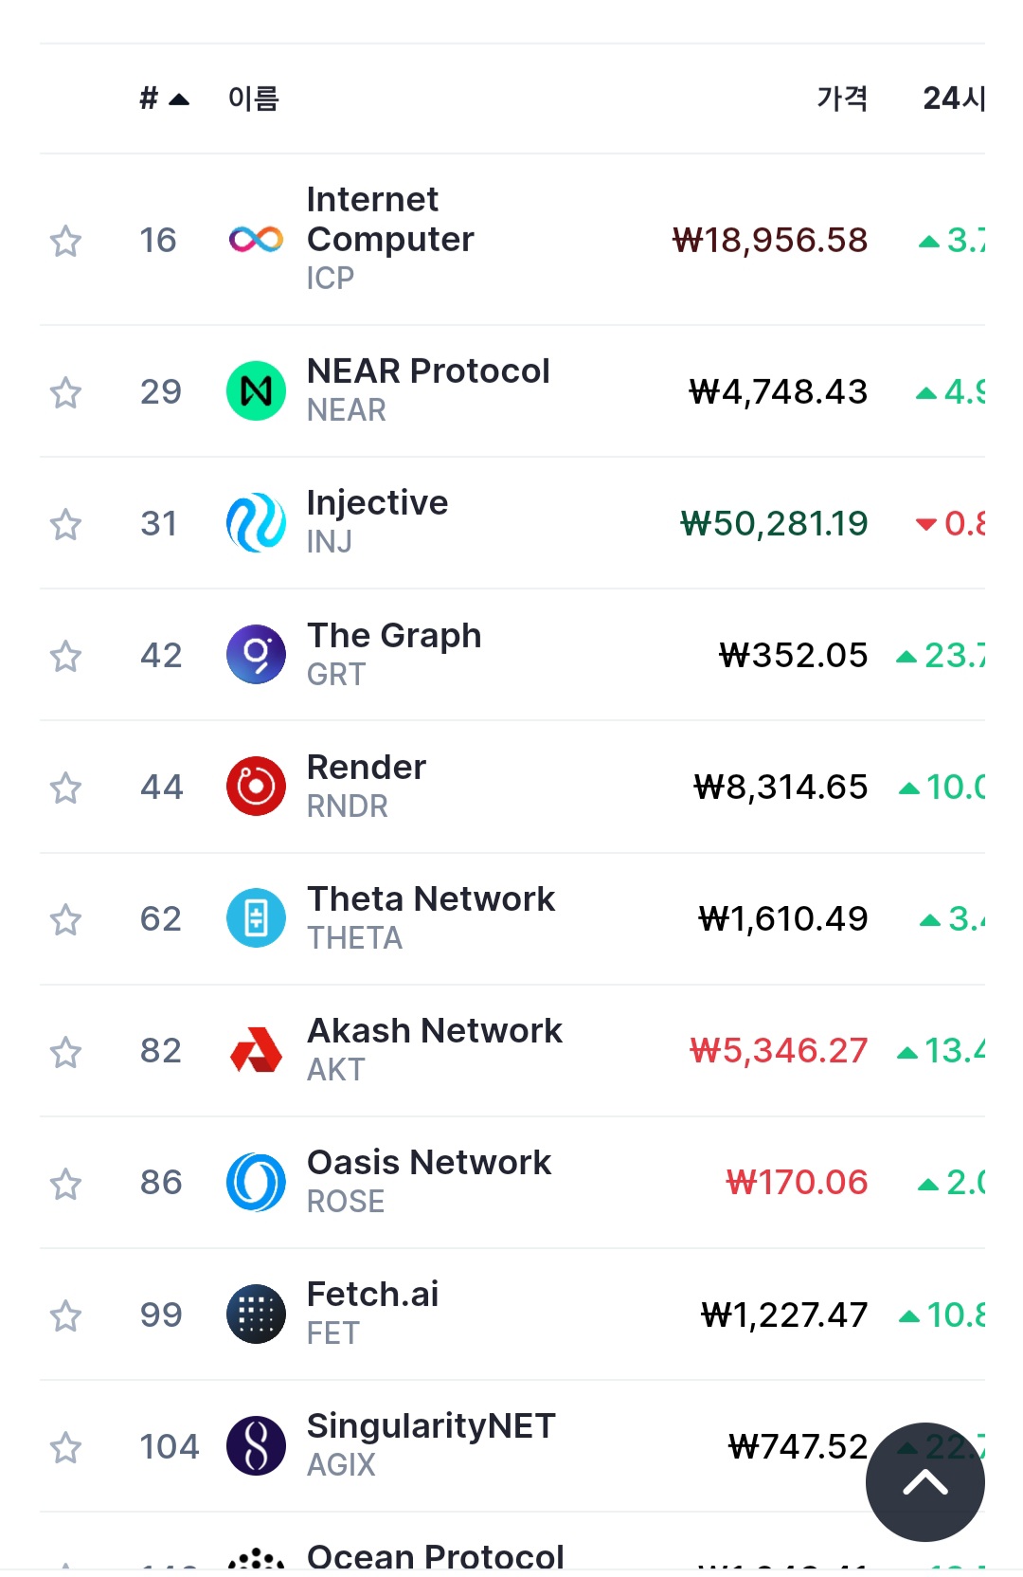Click the red Render logo
Image resolution: width=1023 pixels, height=1577 pixels.
[256, 787]
